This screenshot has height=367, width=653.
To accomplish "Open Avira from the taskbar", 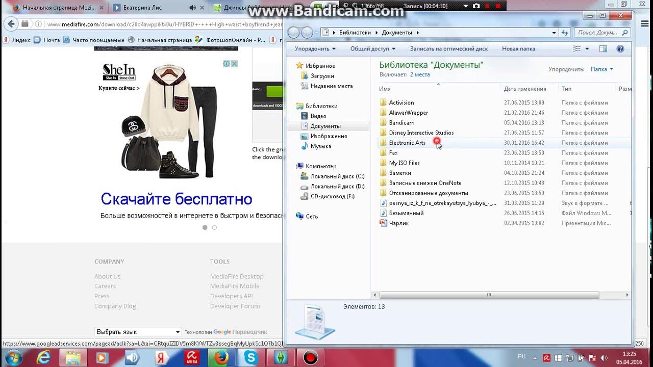I will pyautogui.click(x=192, y=358).
